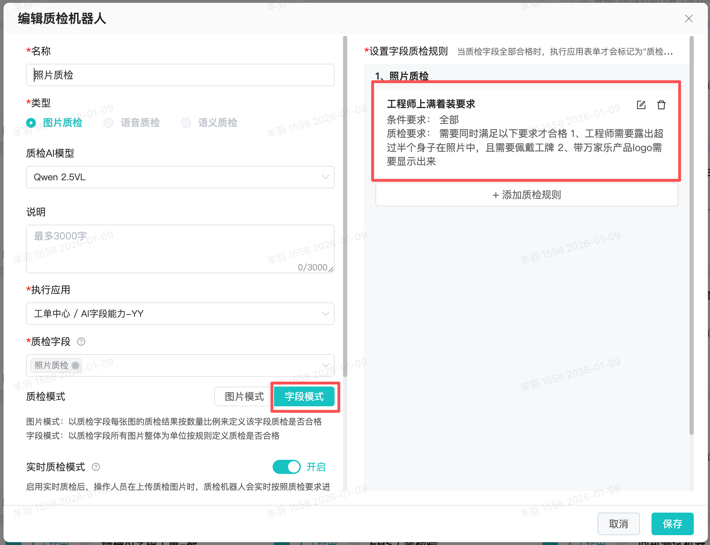710x545 pixels.
Task: Click the 保存 button
Action: coord(672,524)
